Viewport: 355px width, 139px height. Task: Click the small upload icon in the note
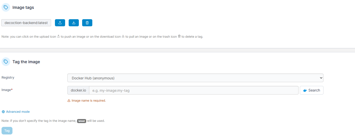click(x=58, y=36)
